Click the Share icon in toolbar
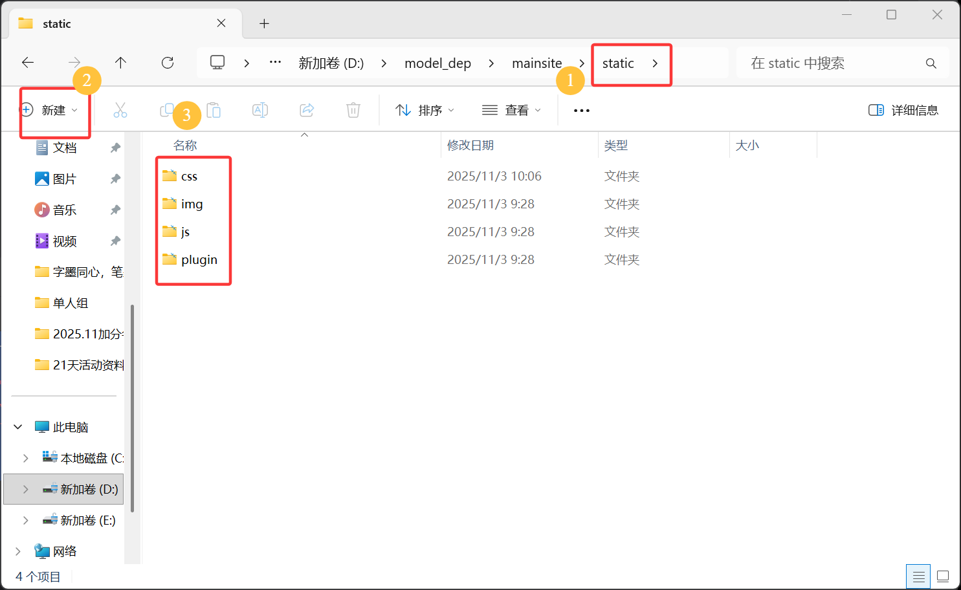 pyautogui.click(x=307, y=110)
